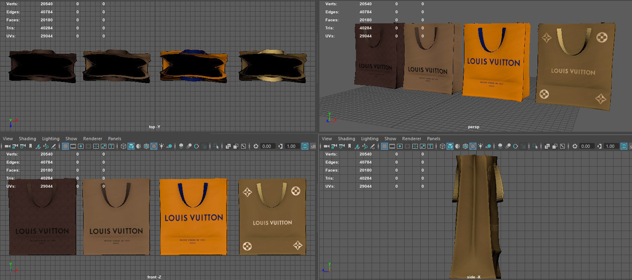Toggle Field Chart in front panel toolbar
The height and width of the screenshot is (280, 632).
tap(96, 146)
